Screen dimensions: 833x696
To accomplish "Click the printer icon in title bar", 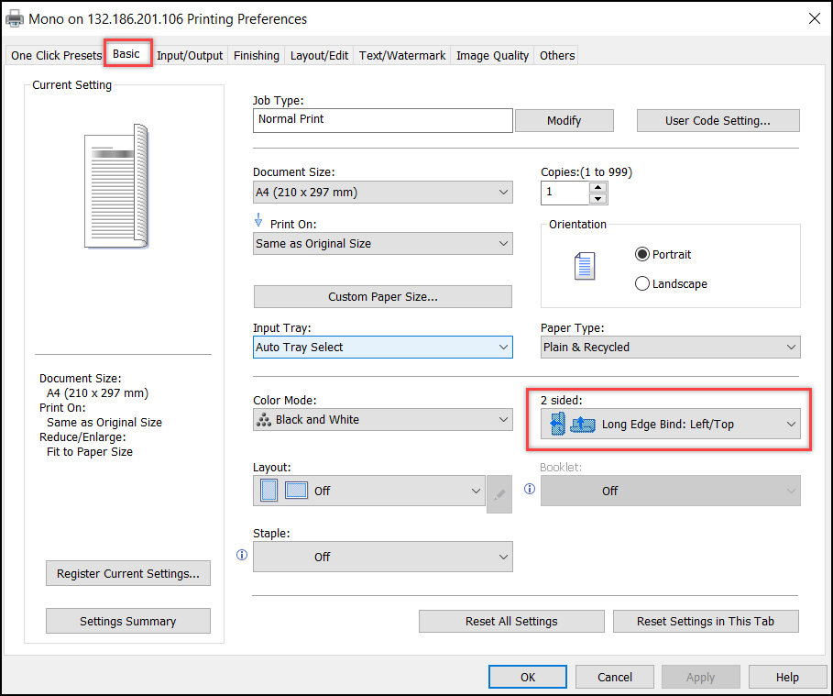I will point(16,18).
